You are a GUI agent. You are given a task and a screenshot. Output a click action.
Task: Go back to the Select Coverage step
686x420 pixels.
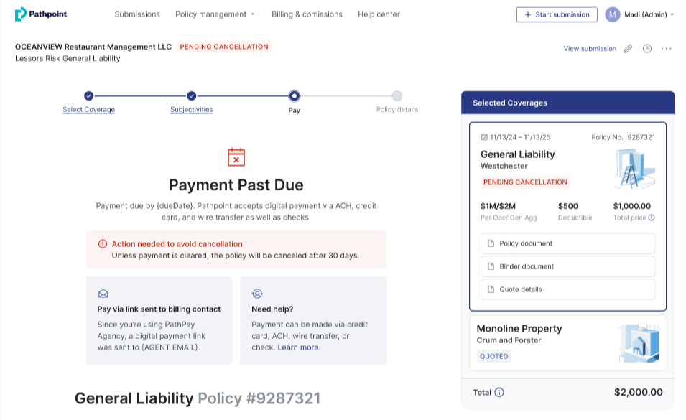[x=88, y=110]
